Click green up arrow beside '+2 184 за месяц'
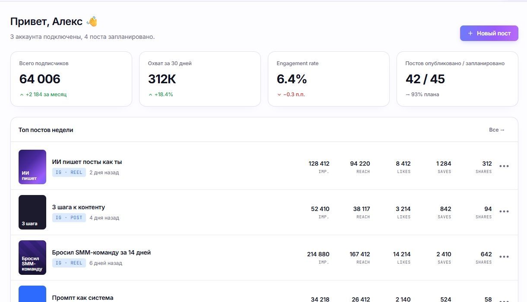 point(22,94)
